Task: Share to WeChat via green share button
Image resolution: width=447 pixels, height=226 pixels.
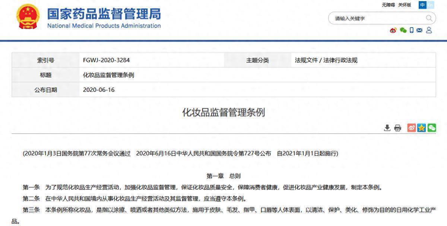Action: (431, 127)
